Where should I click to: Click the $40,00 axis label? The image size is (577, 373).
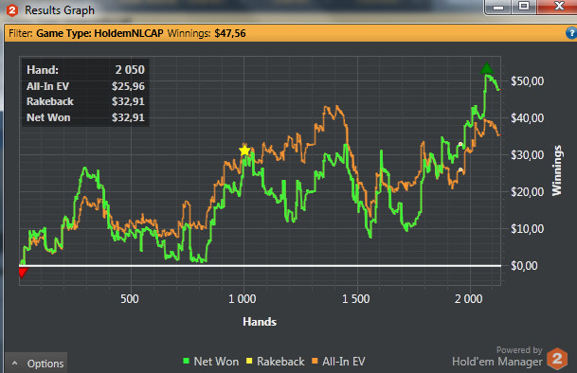pyautogui.click(x=527, y=118)
